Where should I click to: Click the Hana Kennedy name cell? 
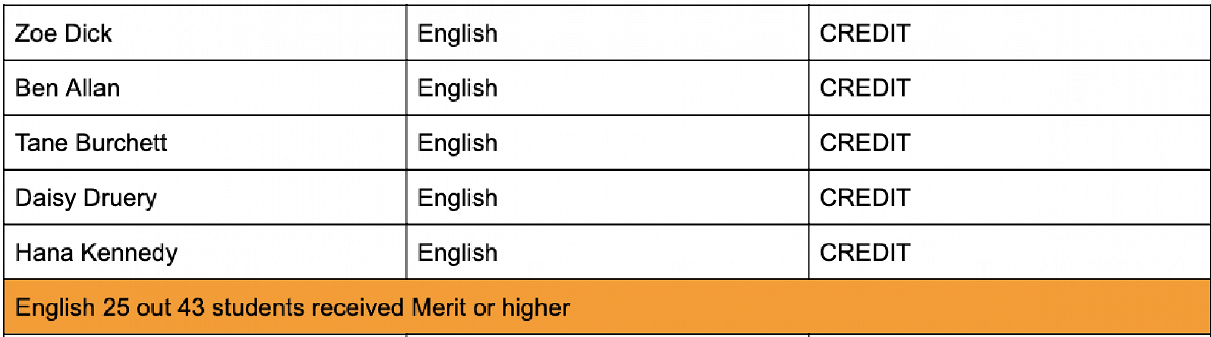96,252
